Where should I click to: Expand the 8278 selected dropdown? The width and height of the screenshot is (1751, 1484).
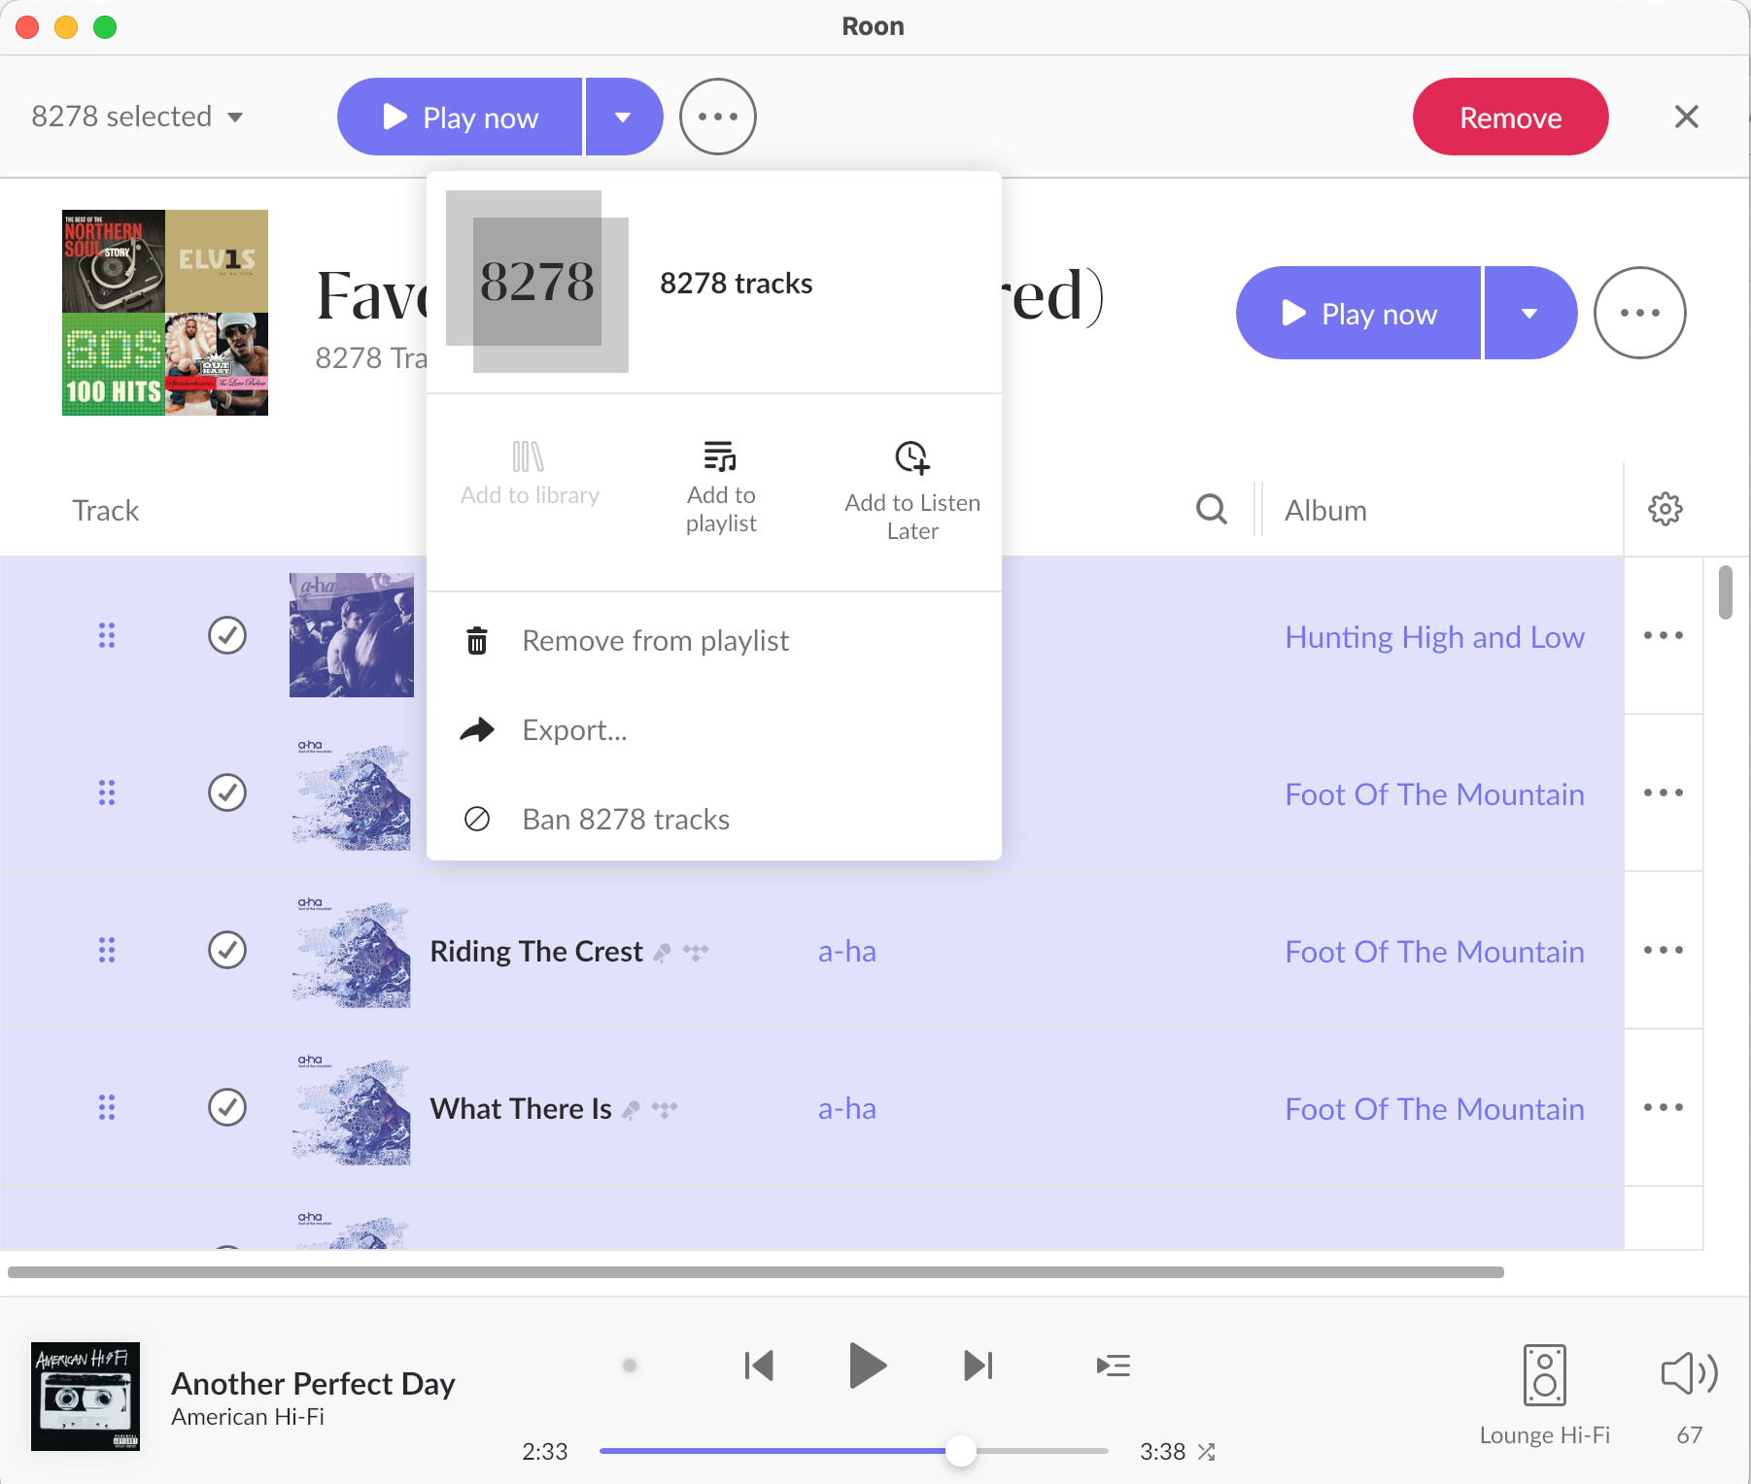click(137, 117)
